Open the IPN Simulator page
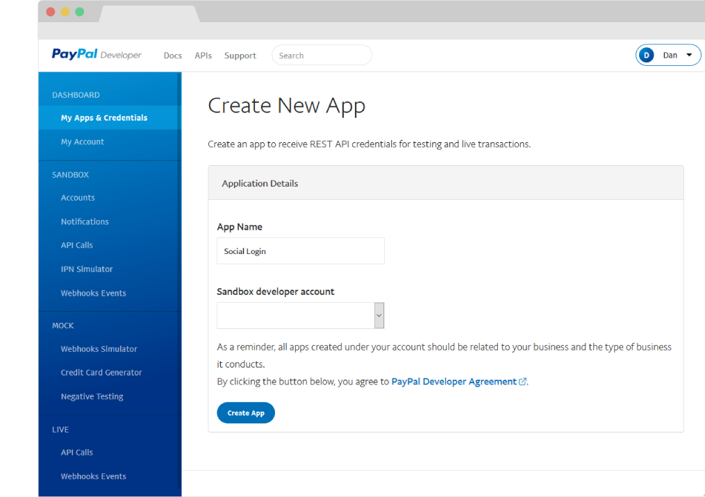 click(x=87, y=269)
